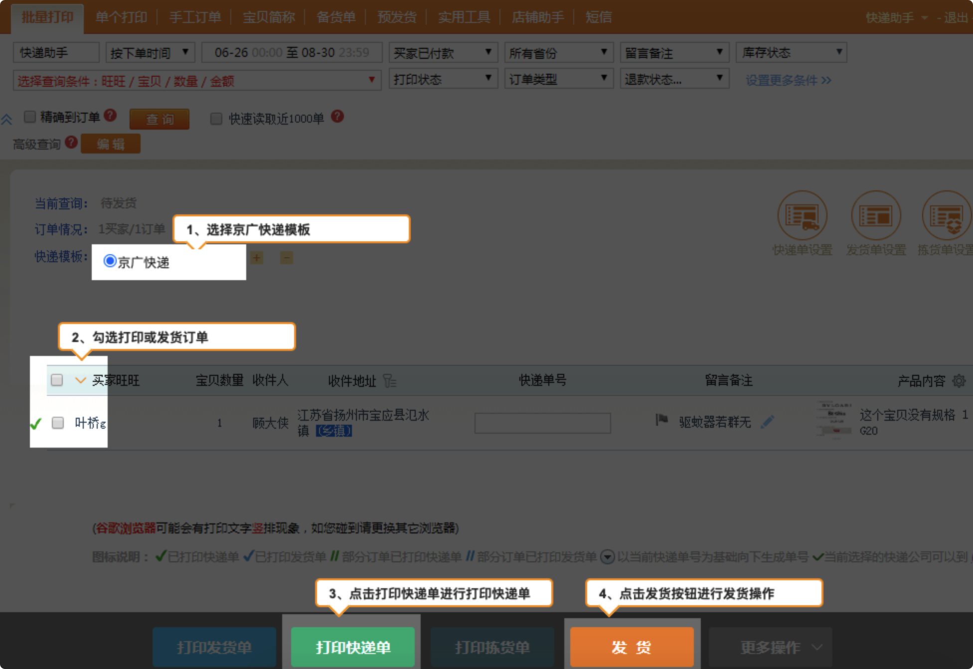
Task: Expand the 选择查询条件 dropdown
Action: (197, 80)
